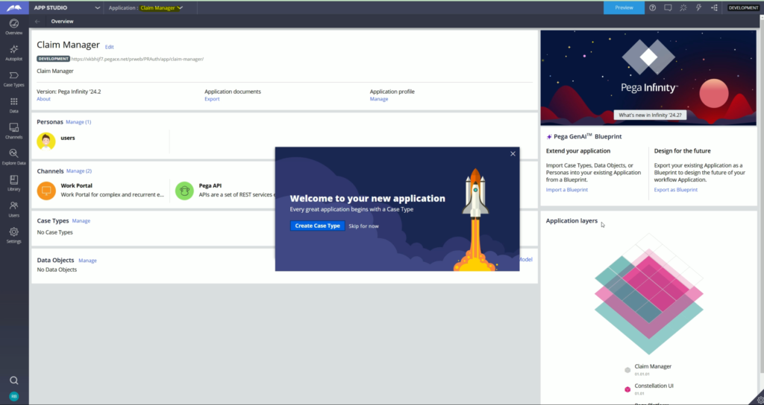Click the DEVELOPMENT tag beside URL
This screenshot has height=405, width=764.
tap(53, 59)
